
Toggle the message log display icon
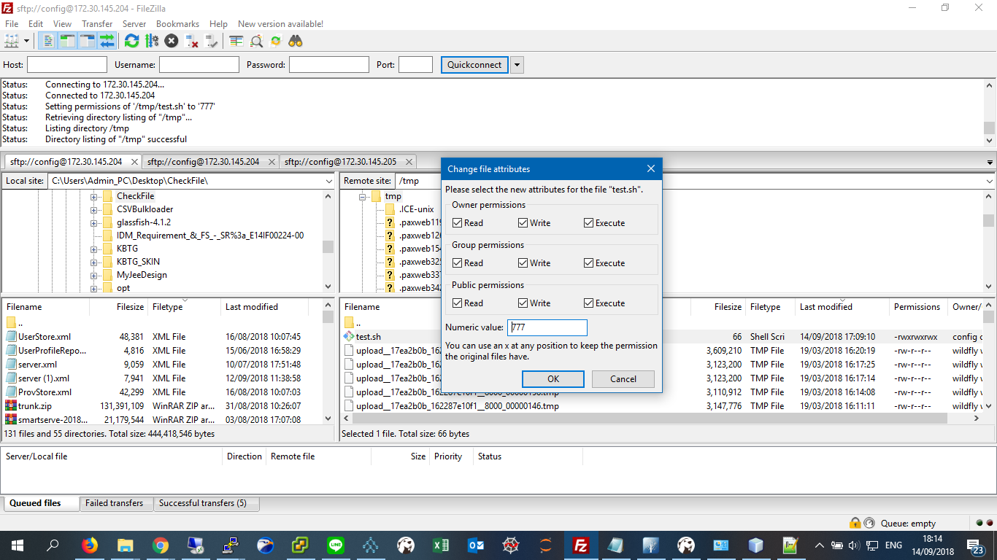[48, 42]
